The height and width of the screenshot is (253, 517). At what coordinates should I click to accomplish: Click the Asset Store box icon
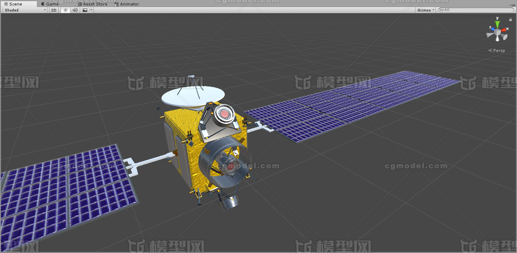[x=81, y=4]
